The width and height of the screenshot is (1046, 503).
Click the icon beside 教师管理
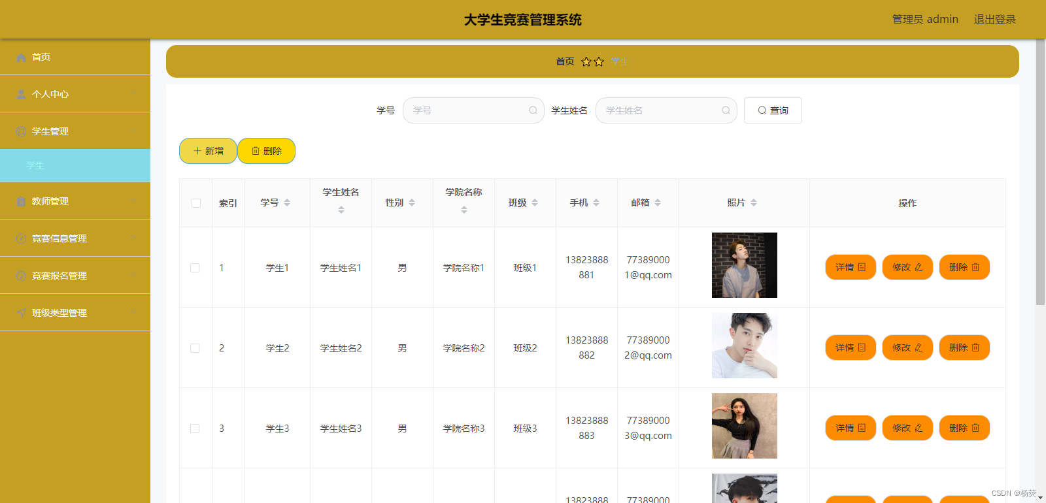[21, 201]
